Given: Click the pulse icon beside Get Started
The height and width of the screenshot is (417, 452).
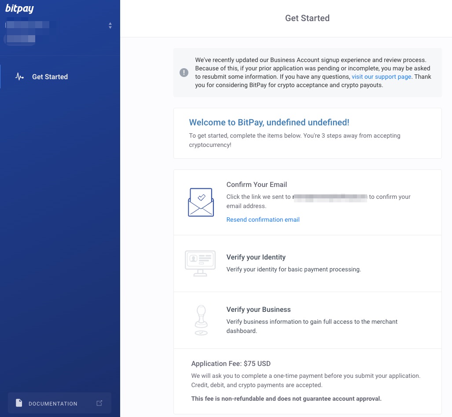Looking at the screenshot, I should 19,77.
